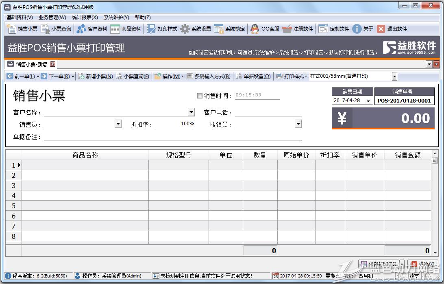Open 业务管理(W) menu
Screen dimensions: 444x284
click(52, 17)
